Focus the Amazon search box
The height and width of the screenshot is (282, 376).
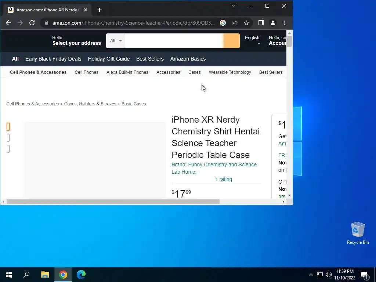[174, 41]
